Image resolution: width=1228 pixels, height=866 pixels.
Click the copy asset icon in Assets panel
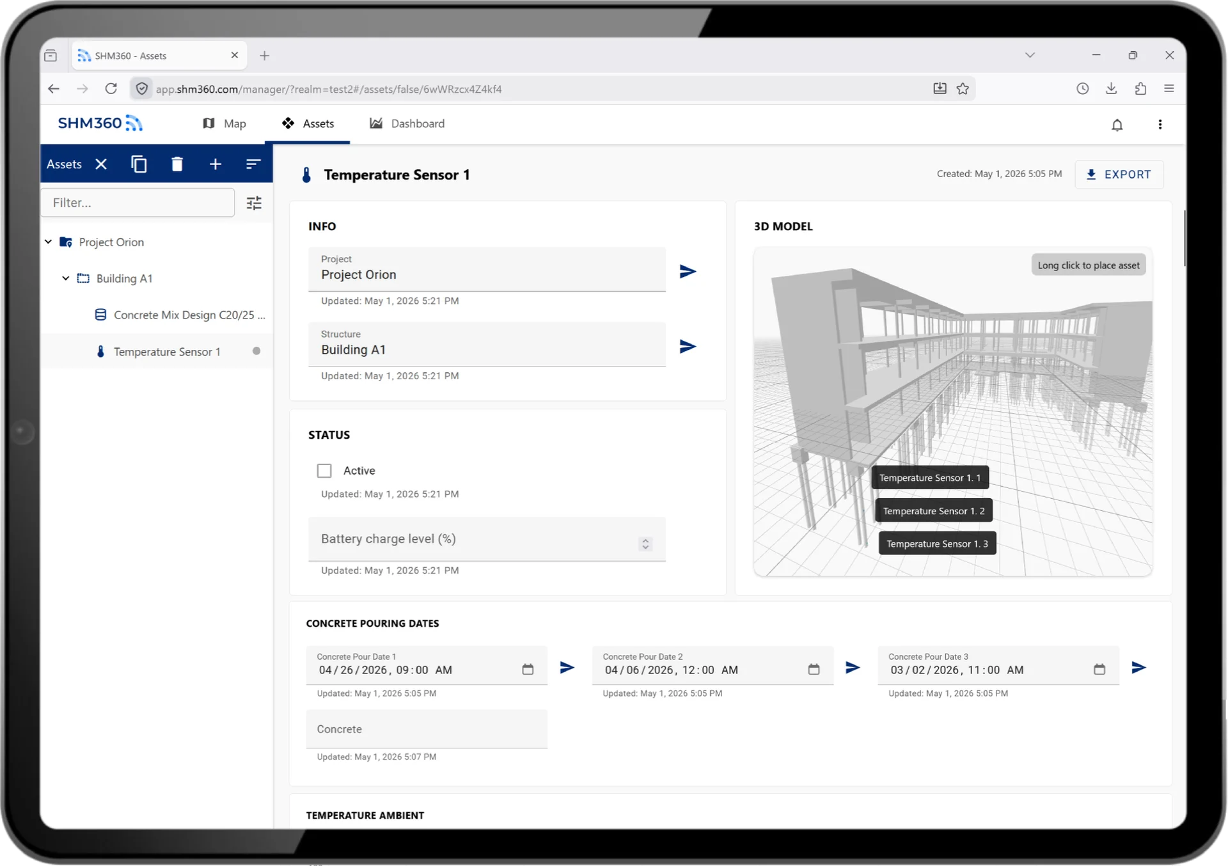139,164
